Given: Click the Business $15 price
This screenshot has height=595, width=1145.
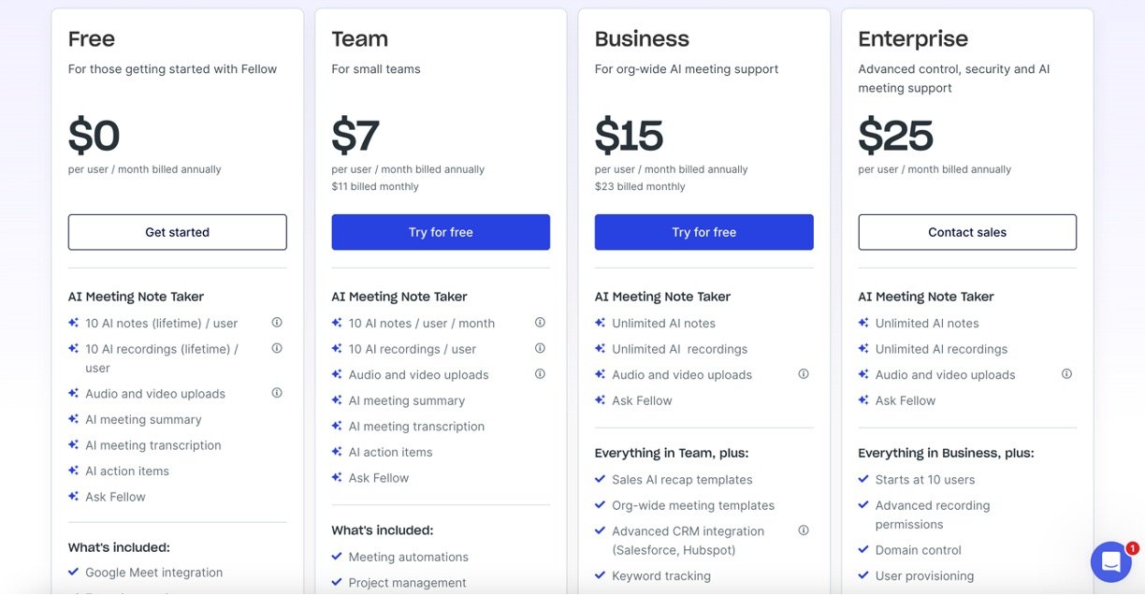Looking at the screenshot, I should tap(630, 137).
